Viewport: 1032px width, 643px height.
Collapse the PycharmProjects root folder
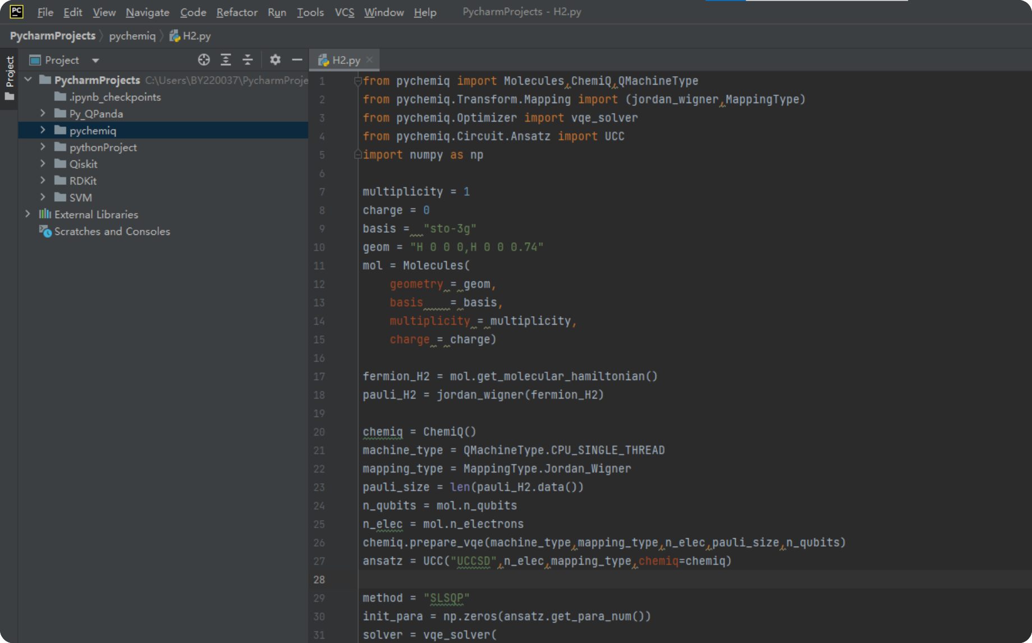point(28,80)
